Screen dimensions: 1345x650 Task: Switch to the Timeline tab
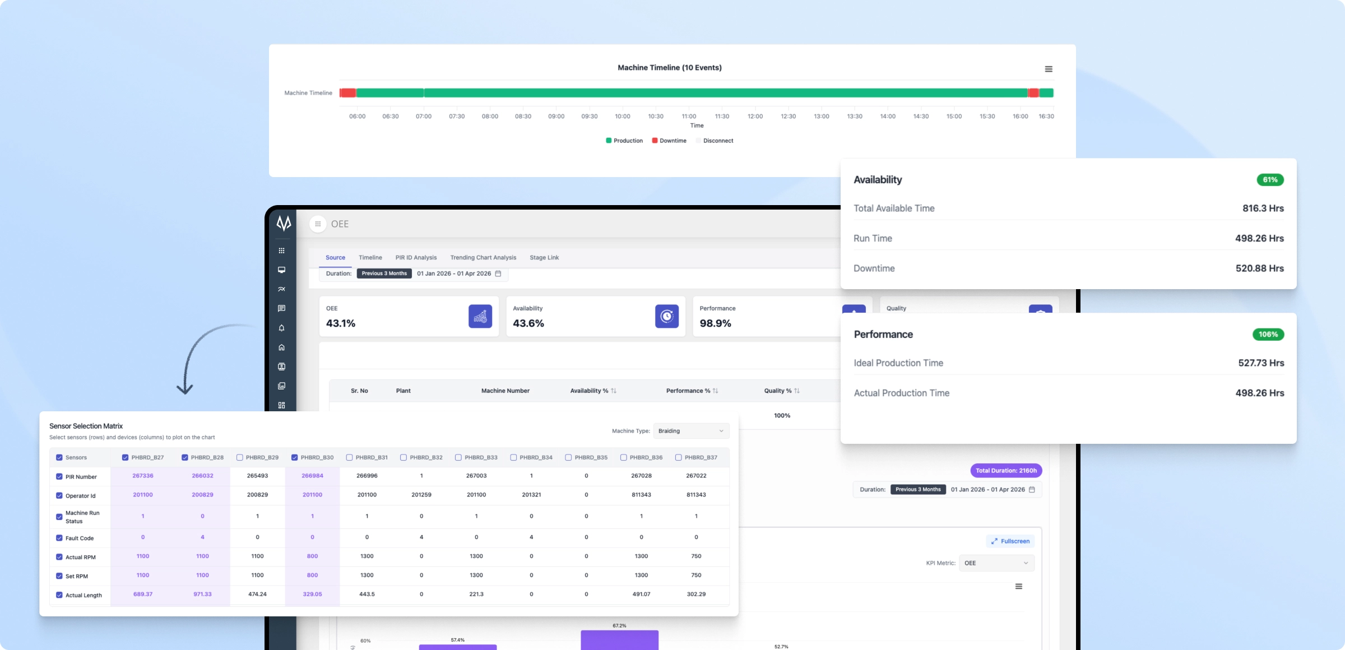(370, 258)
